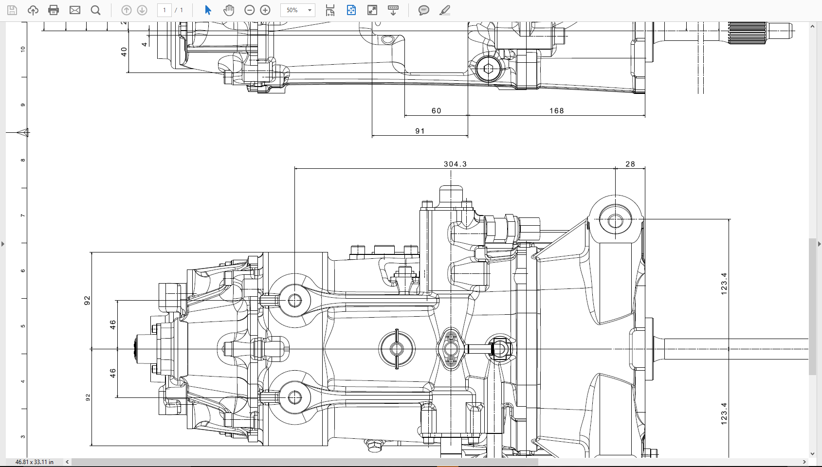Click the fit one full page icon

351,10
